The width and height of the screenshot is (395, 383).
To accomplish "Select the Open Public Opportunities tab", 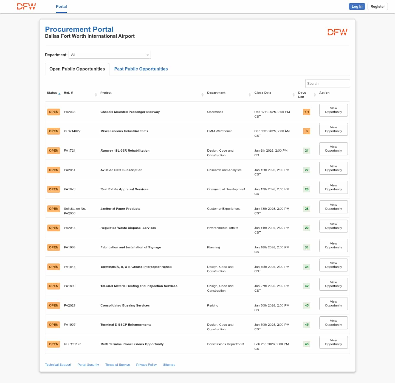I will [x=77, y=69].
